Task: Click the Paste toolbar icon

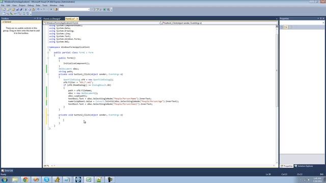Action: pyautogui.click(x=33, y=9)
